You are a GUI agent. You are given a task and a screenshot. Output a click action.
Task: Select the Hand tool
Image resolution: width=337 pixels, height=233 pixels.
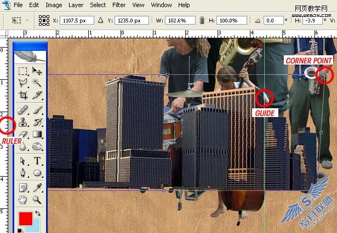click(23, 200)
